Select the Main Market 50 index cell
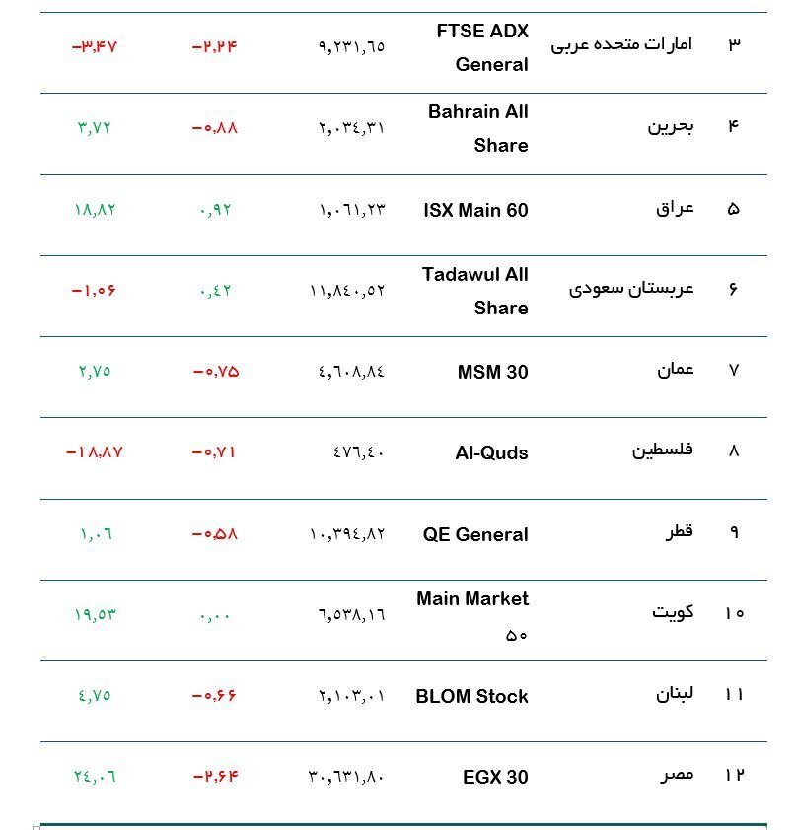 click(x=472, y=616)
